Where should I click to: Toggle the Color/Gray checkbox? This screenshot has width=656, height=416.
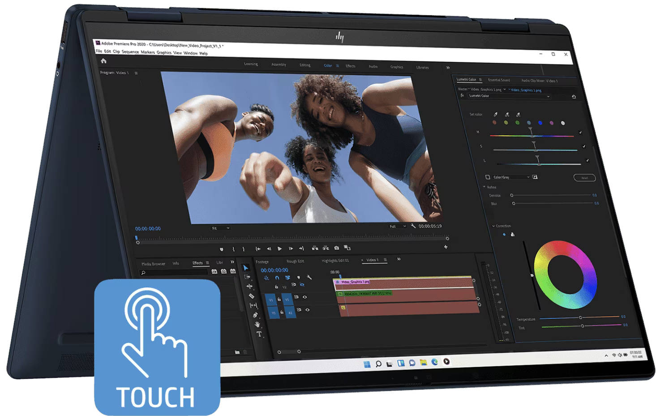(488, 177)
